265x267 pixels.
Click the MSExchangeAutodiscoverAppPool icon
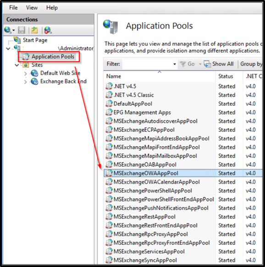click(x=109, y=121)
